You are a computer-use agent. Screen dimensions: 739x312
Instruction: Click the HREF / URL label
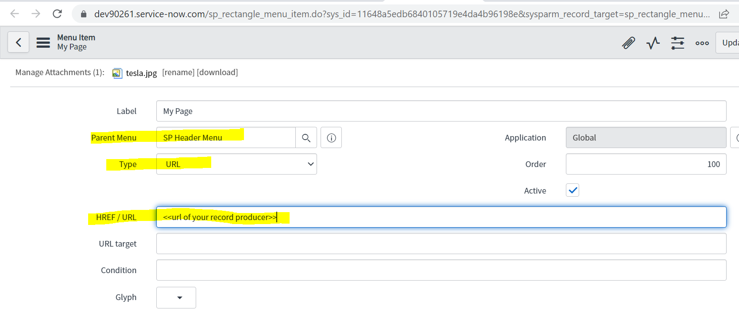pos(116,217)
